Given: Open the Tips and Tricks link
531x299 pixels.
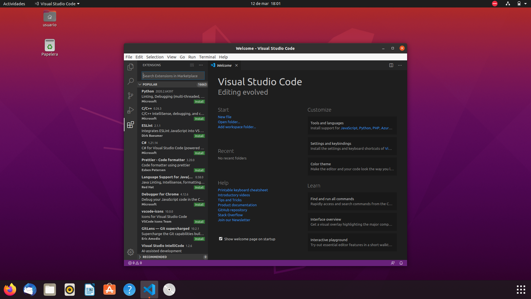Looking at the screenshot, I should (230, 200).
